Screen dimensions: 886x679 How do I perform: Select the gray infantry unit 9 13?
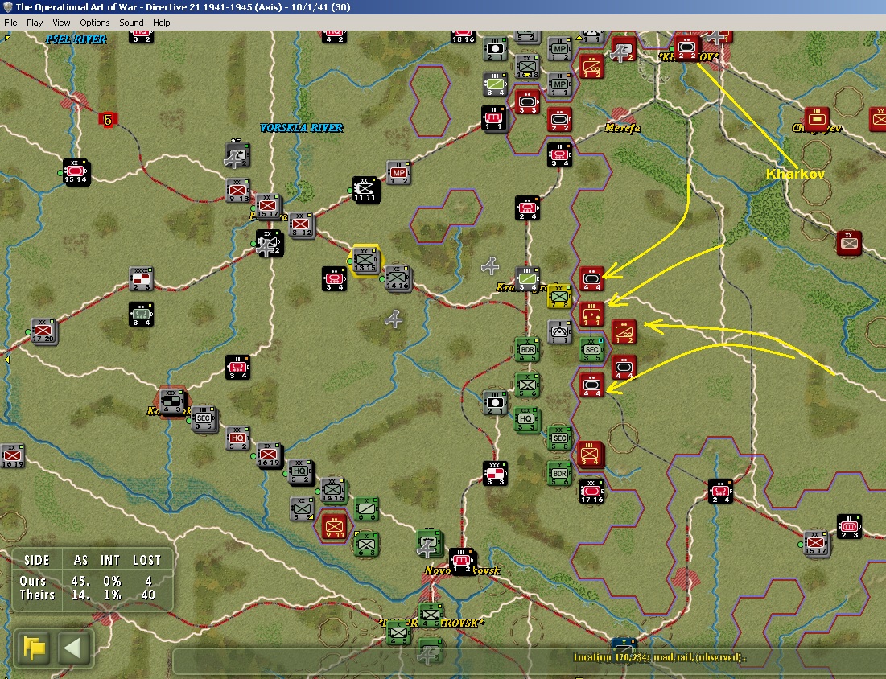tap(238, 191)
